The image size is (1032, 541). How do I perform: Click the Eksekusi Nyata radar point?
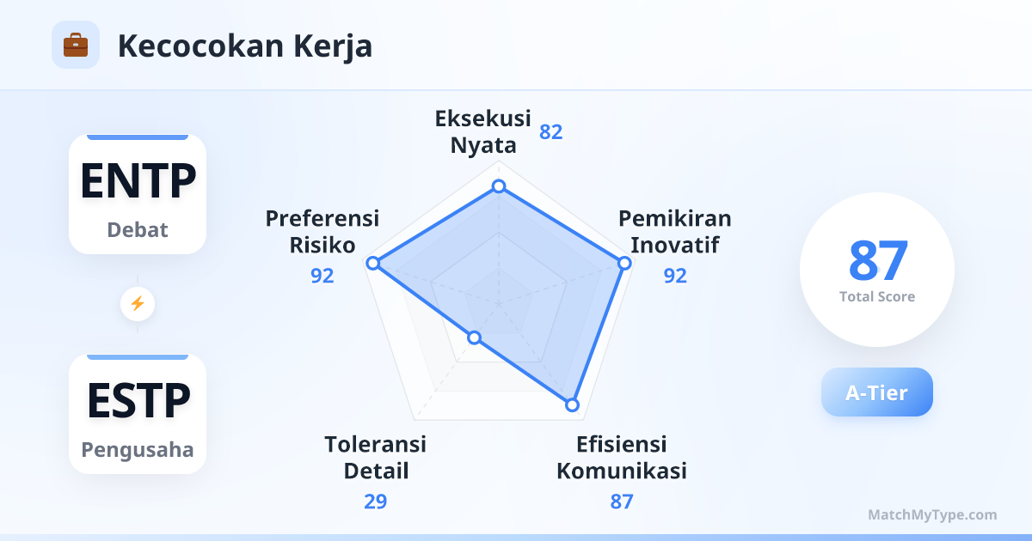498,186
